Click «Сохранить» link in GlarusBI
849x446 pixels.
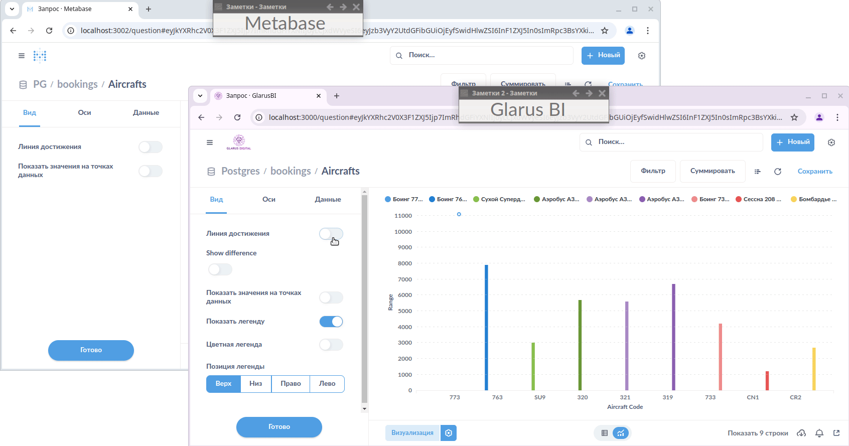tap(814, 172)
